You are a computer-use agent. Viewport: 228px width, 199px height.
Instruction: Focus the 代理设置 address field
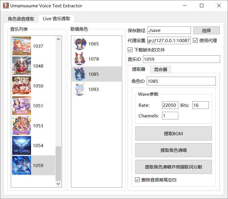pos(169,40)
